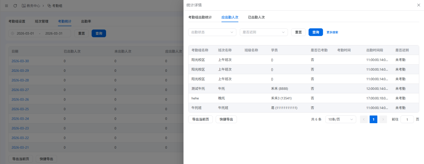Click the hamburger menu icon
The height and width of the screenshot is (164, 424).
[6, 5]
